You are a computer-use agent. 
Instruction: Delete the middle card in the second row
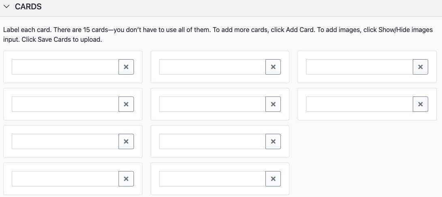click(273, 104)
